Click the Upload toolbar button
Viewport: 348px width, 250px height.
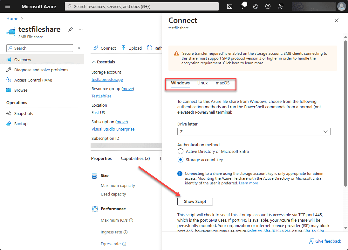pos(131,48)
